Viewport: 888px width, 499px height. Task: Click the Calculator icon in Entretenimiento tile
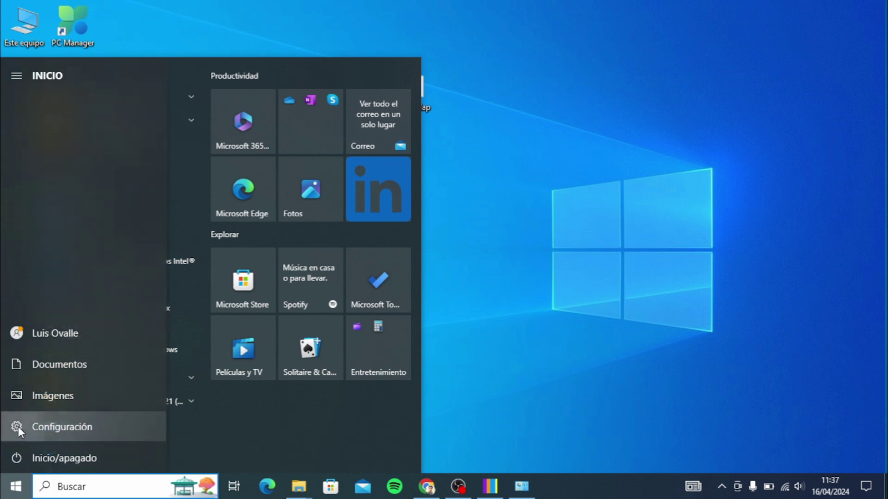click(378, 326)
